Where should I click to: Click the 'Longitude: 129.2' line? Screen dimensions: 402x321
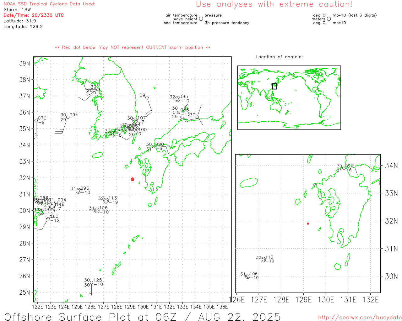23,27
